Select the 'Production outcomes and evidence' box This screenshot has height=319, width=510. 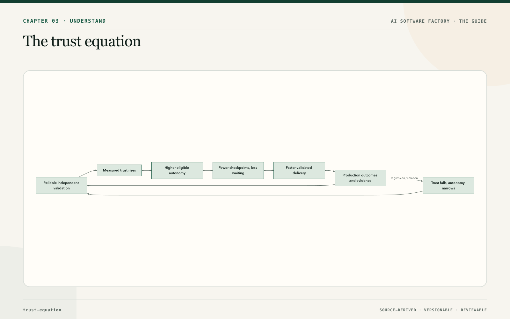pyautogui.click(x=360, y=178)
